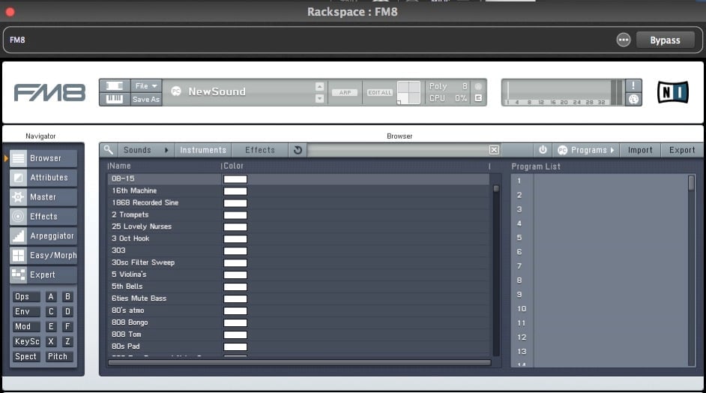Clear the search field with X icon
The height and width of the screenshot is (393, 706).
(494, 150)
